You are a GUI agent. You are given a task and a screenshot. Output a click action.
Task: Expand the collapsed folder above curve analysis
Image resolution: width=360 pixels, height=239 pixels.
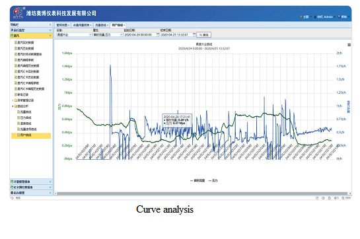pyautogui.click(x=13, y=100)
